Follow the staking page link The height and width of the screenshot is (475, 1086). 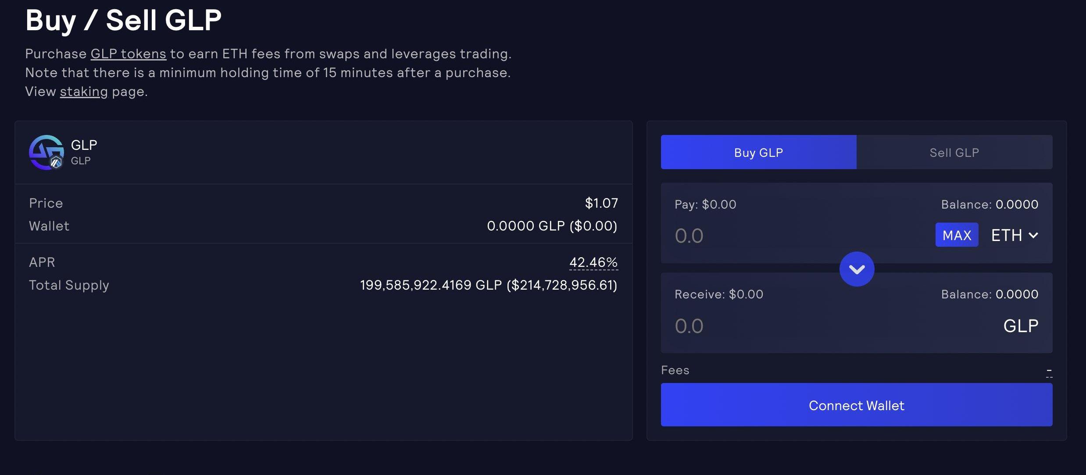point(84,92)
